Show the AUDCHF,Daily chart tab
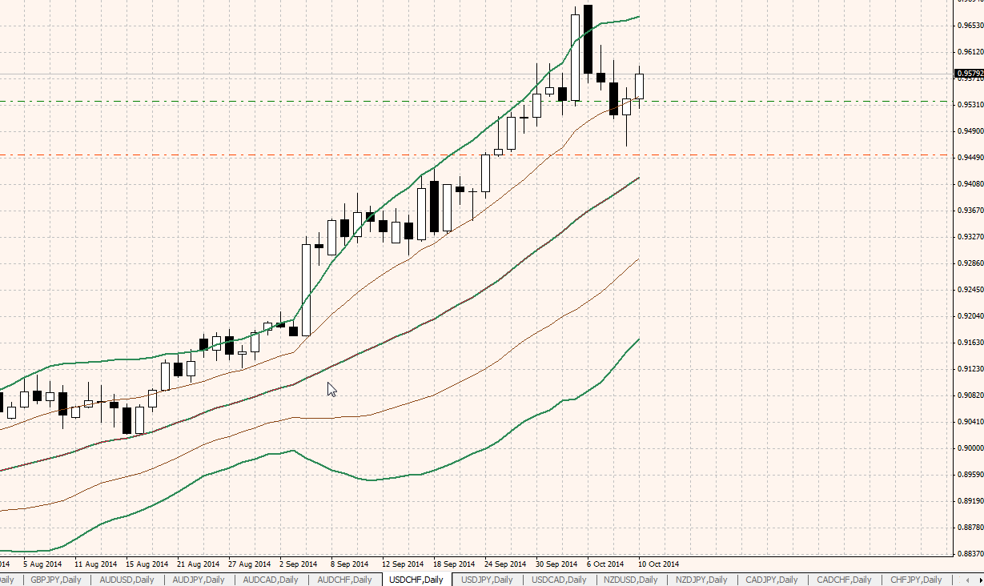This screenshot has width=984, height=586. pyautogui.click(x=344, y=580)
